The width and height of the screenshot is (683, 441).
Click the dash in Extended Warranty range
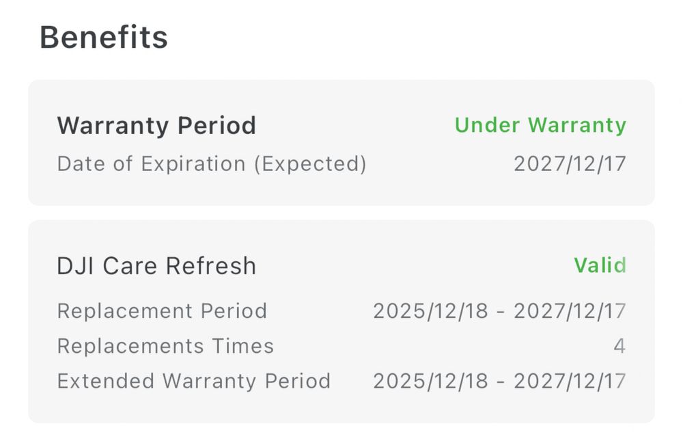click(501, 382)
